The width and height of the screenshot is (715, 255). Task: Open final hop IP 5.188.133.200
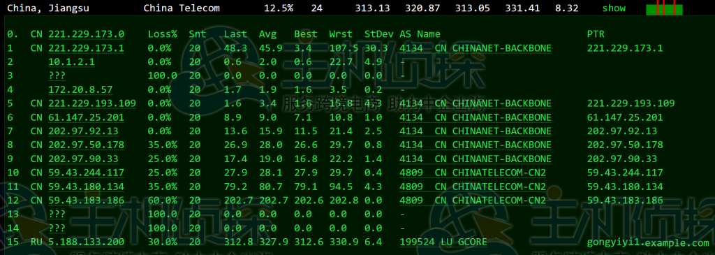pyautogui.click(x=86, y=242)
